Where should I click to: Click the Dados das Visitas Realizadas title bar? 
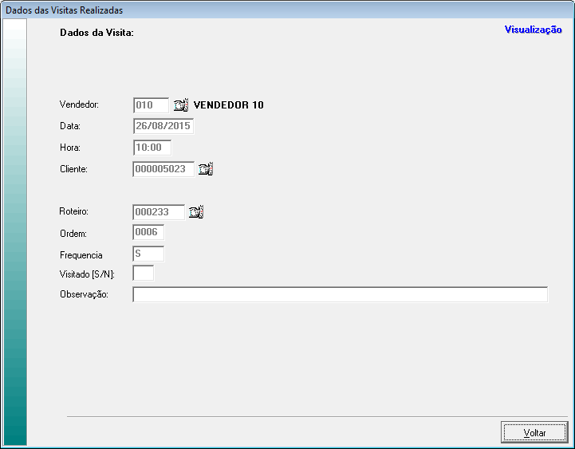click(x=287, y=10)
